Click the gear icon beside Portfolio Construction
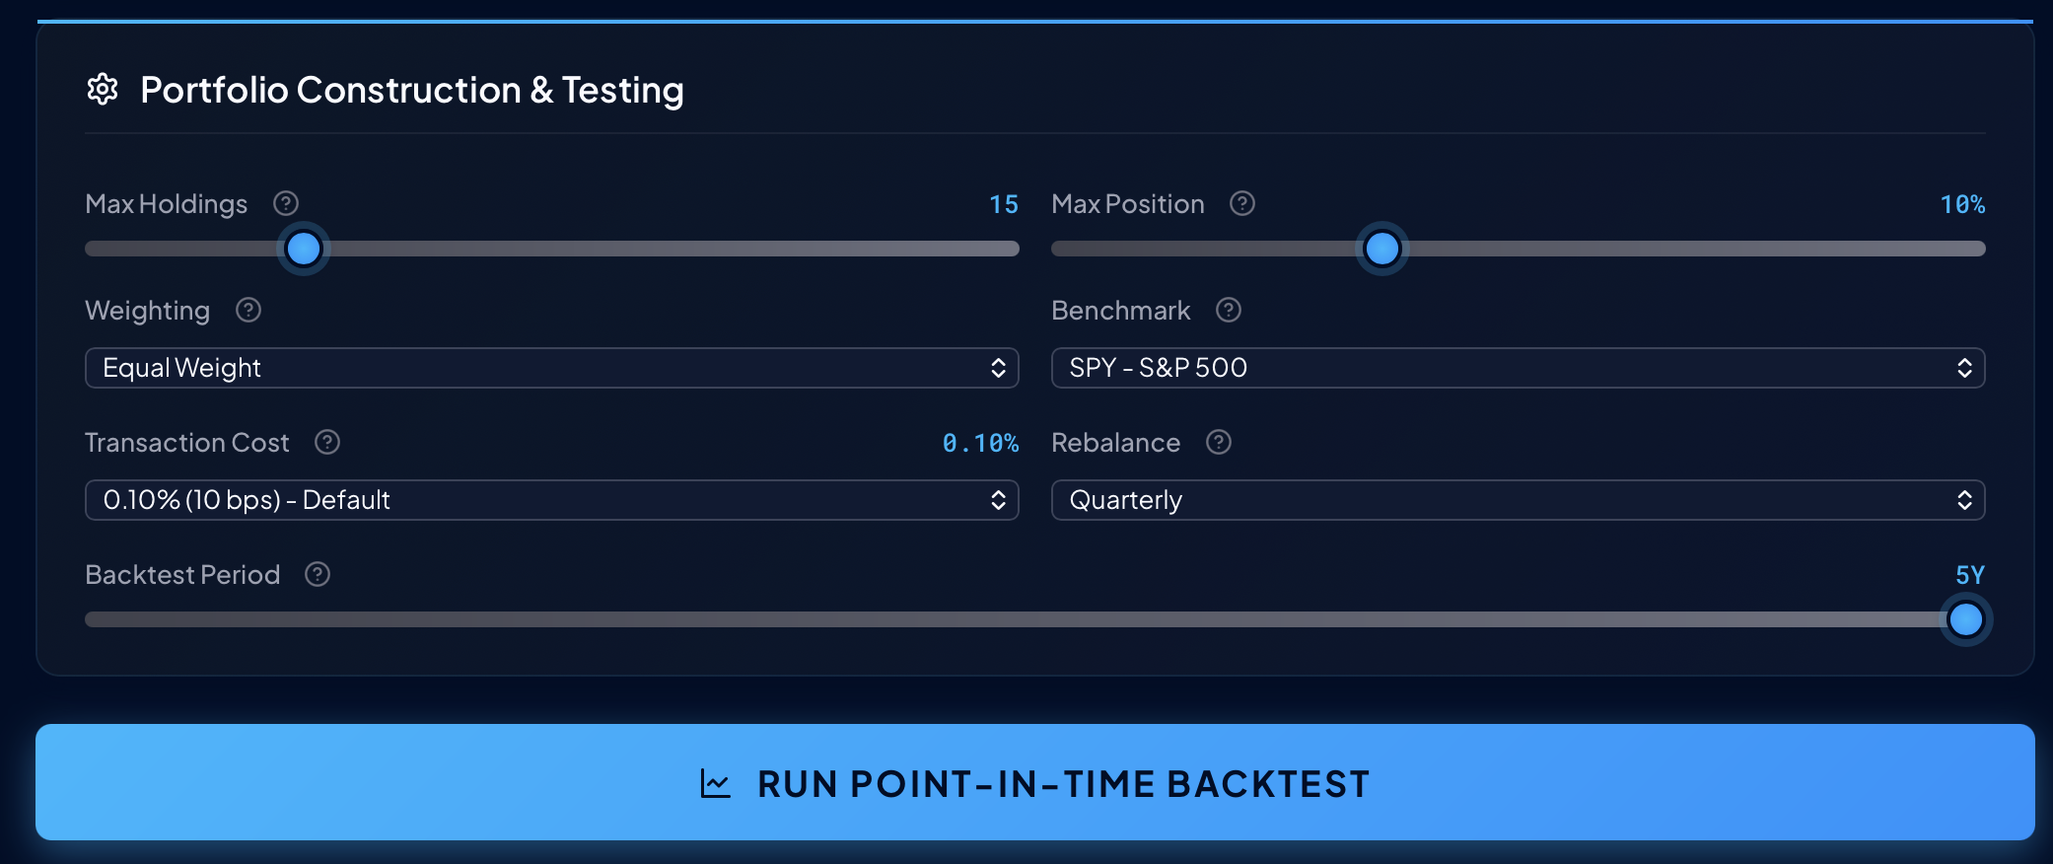2053x864 pixels. click(103, 90)
